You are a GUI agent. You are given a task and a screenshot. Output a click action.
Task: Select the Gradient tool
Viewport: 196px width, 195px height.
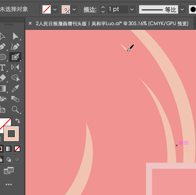(x=3, y=89)
